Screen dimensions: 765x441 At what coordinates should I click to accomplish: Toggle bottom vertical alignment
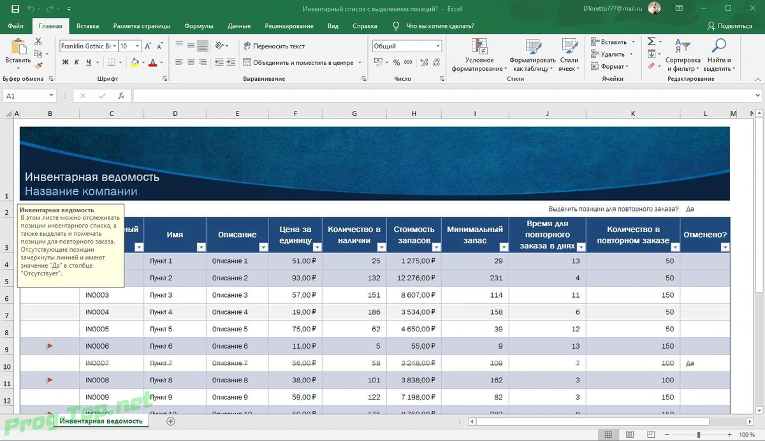203,46
